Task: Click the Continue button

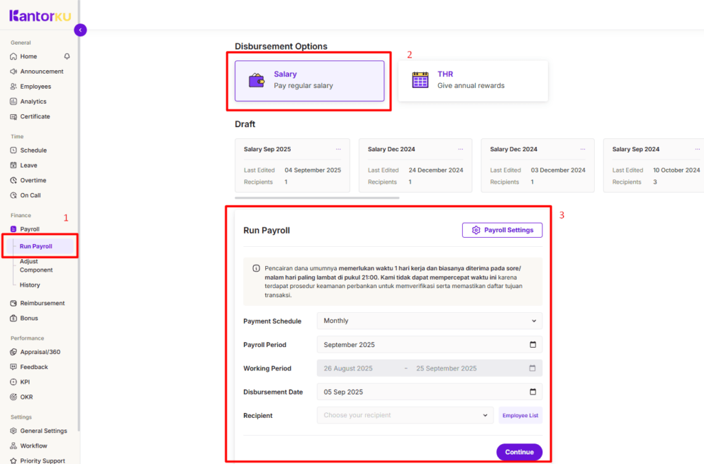Action: [x=519, y=452]
